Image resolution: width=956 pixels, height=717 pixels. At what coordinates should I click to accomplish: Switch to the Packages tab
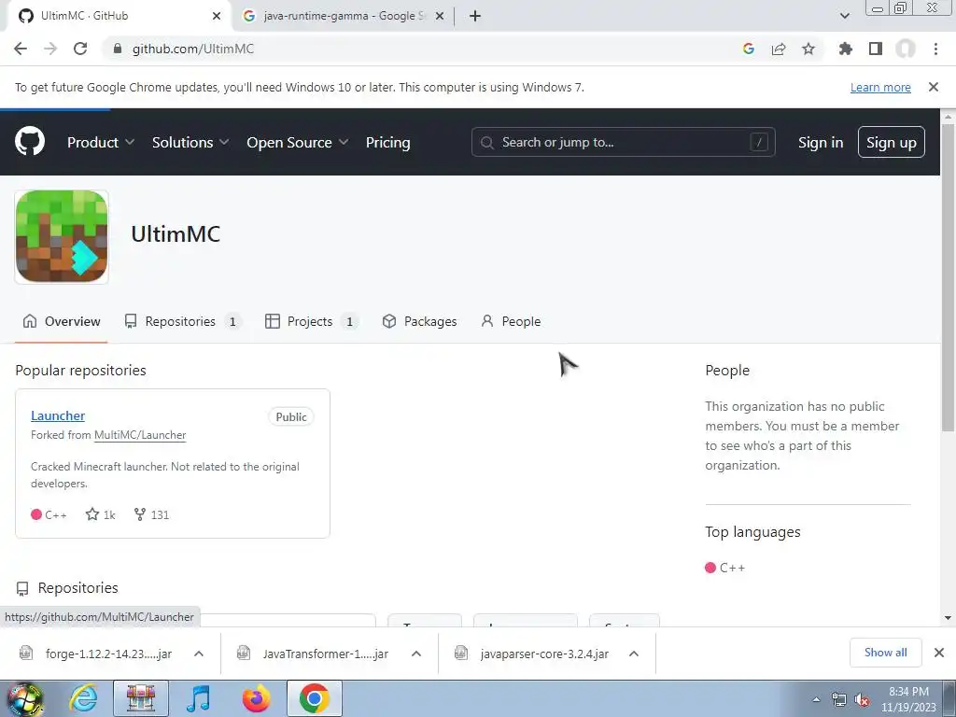419,321
